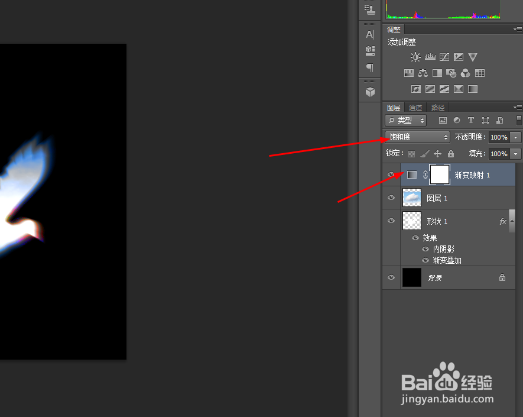This screenshot has width=523, height=417.
Task: Hide the 渐变映射 1 layer
Action: point(391,174)
